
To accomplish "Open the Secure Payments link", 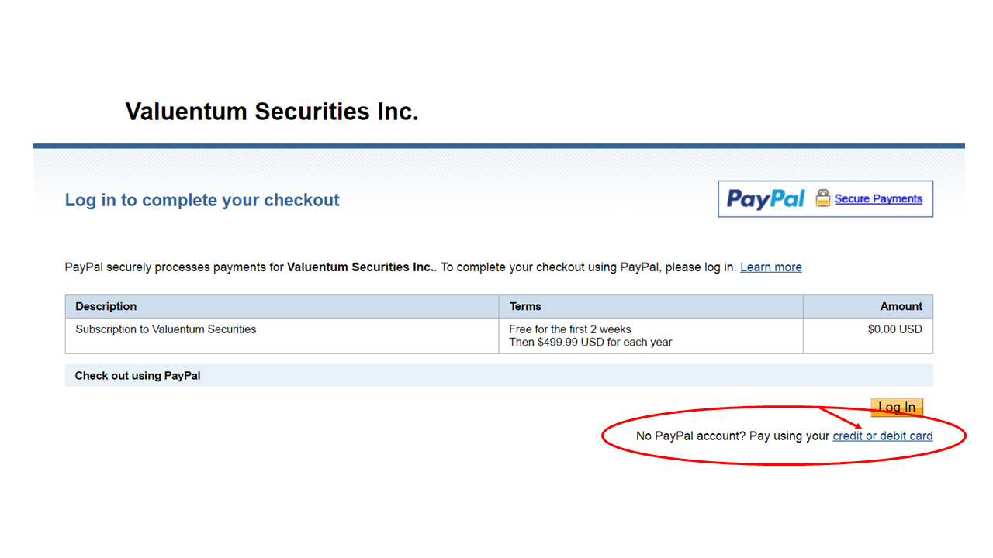I will click(878, 199).
